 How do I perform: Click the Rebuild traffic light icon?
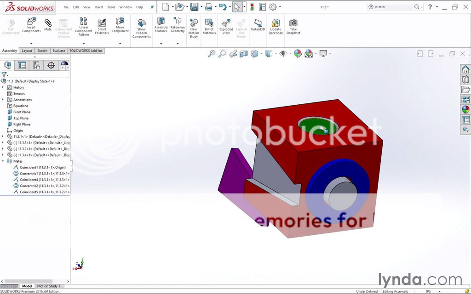pos(252,7)
